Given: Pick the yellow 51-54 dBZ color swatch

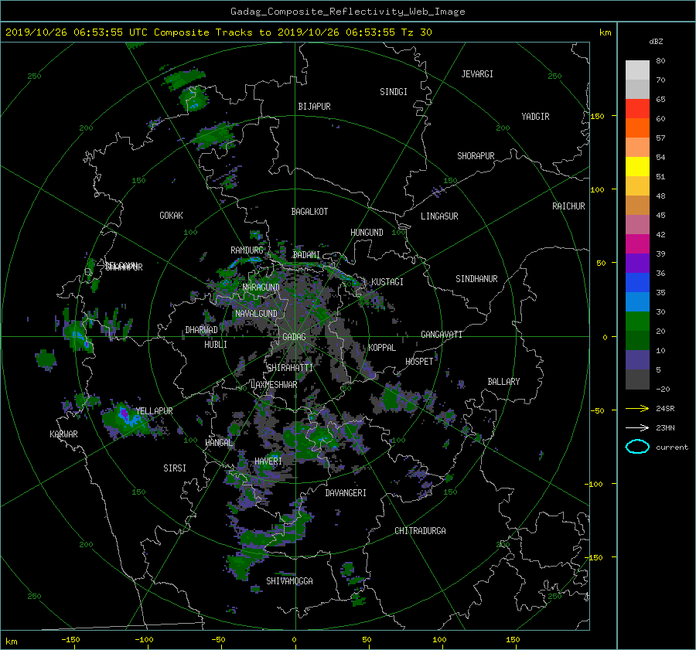Looking at the screenshot, I should coord(637,166).
